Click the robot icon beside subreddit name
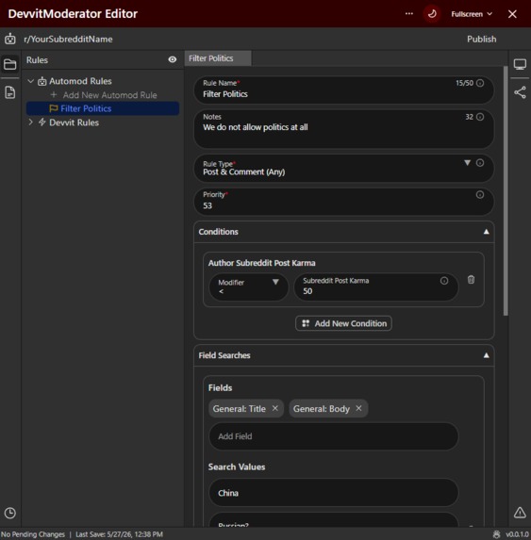The height and width of the screenshot is (540, 531). [10, 39]
